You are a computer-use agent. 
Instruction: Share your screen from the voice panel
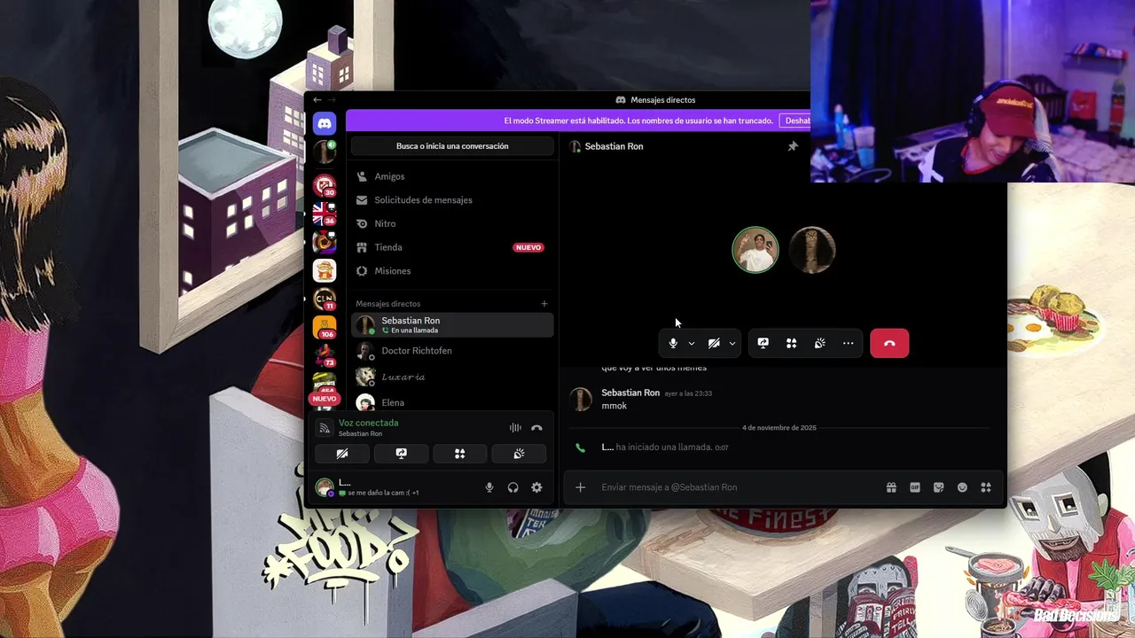click(x=401, y=454)
